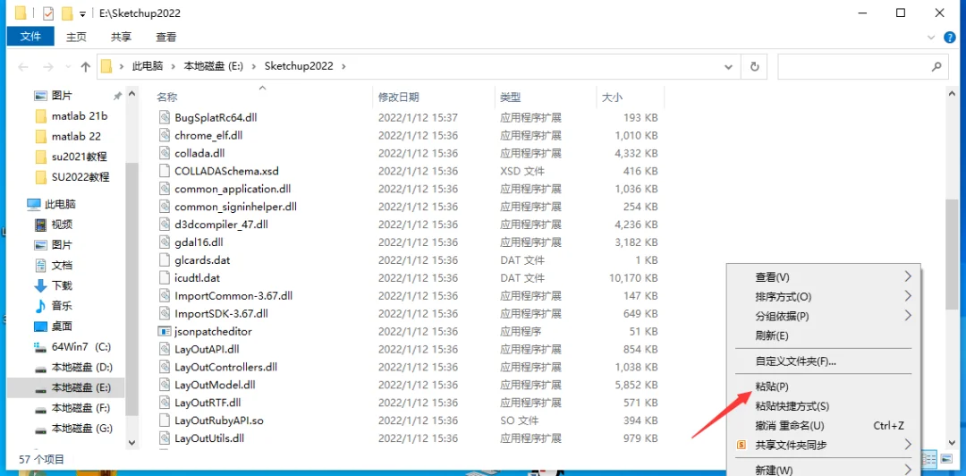Click the LayOutRubyAPI.so file icon
Image resolution: width=966 pixels, height=476 pixels.
(164, 421)
